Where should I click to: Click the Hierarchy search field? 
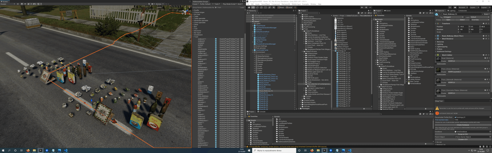(x=277, y=13)
